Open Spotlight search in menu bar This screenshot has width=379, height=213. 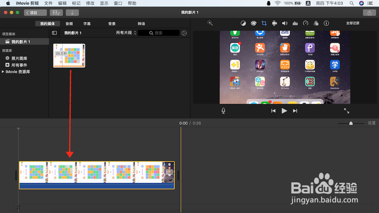click(352, 3)
